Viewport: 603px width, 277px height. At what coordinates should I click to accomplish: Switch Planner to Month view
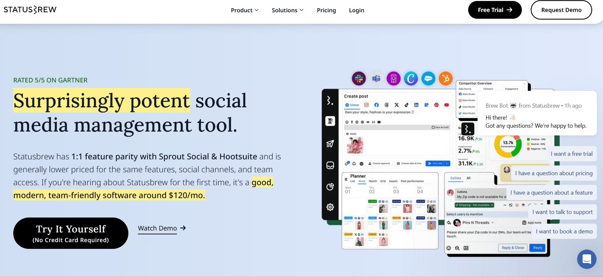pyautogui.click(x=373, y=181)
